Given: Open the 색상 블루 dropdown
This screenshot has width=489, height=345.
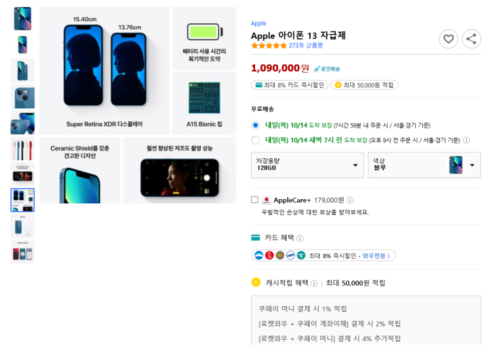Looking at the screenshot, I should 424,165.
